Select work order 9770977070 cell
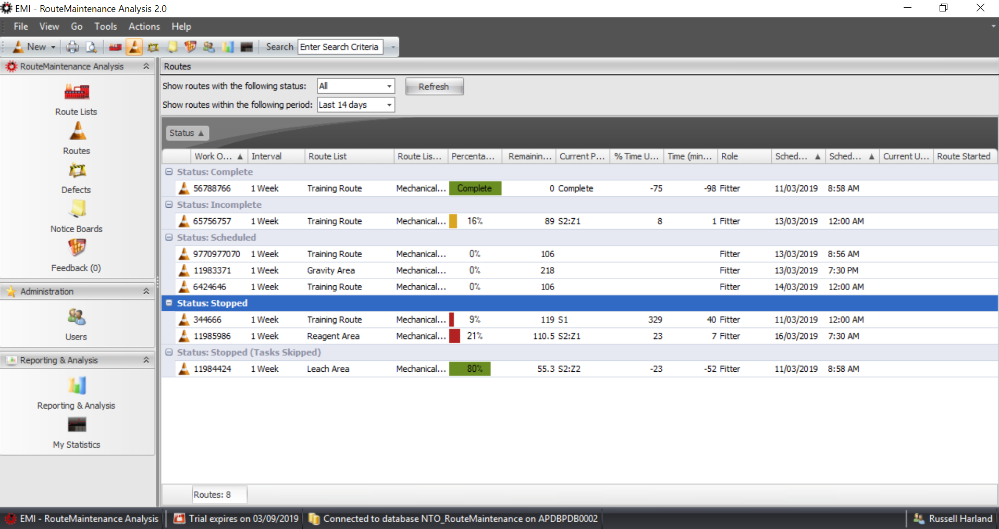 [216, 254]
